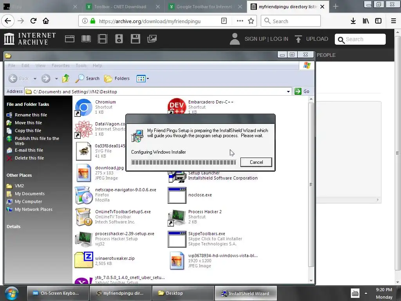Viewport: 401px width, 301px height.
Task: Open the Explorer Views dropdown
Action: pyautogui.click(x=143, y=78)
